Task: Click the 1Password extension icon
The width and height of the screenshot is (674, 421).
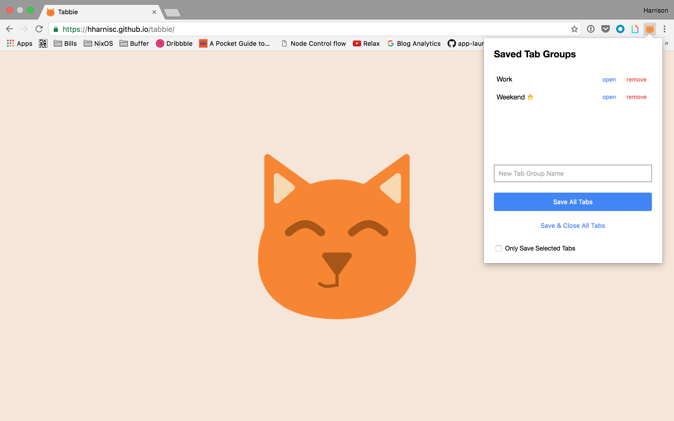Action: click(591, 29)
